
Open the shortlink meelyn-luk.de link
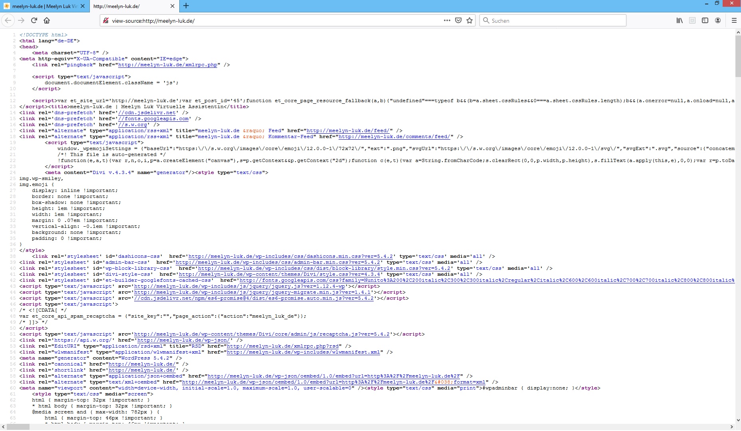(x=142, y=370)
